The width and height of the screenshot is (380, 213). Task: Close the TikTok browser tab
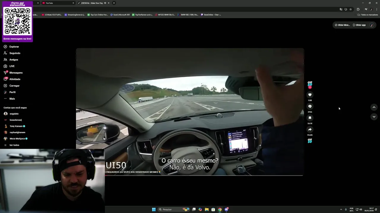(109, 3)
